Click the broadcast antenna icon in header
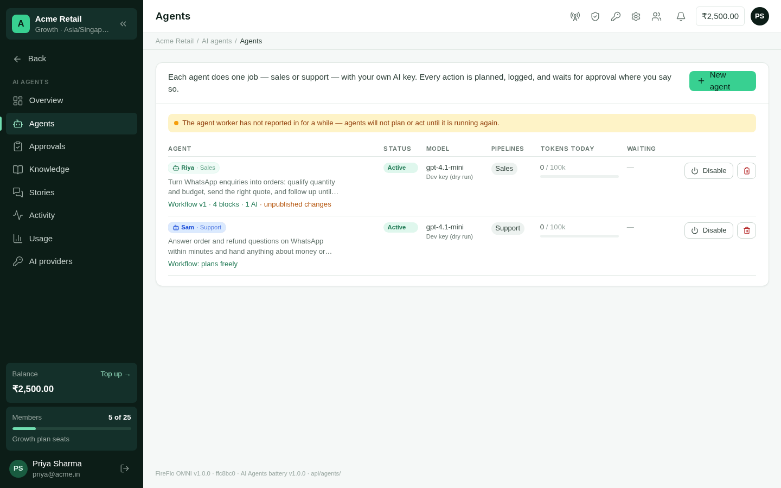 coord(575,16)
